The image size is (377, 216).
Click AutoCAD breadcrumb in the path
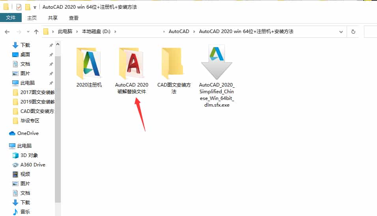179,31
